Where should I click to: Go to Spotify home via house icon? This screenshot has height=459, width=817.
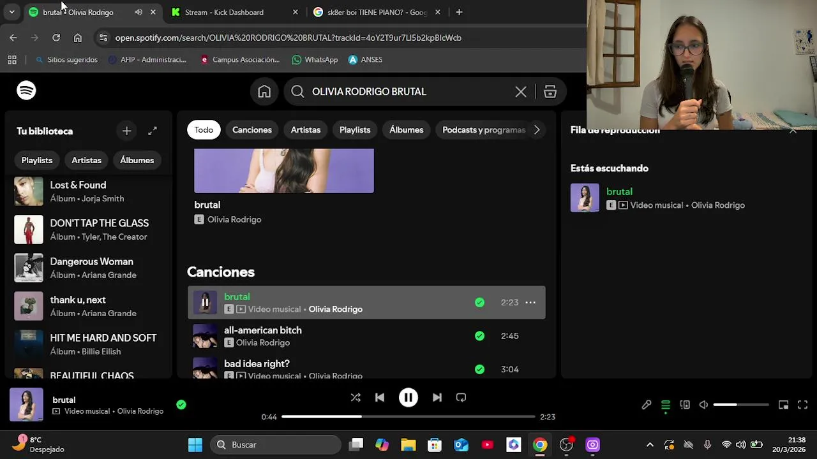point(264,92)
